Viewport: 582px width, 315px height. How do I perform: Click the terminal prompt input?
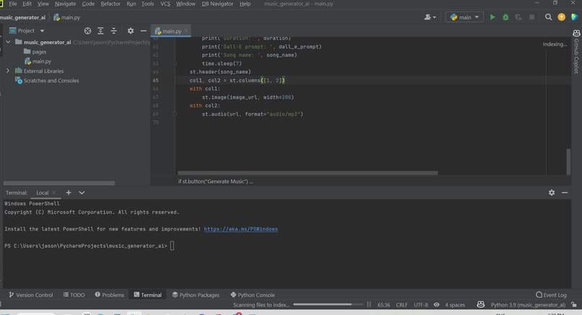172,246
